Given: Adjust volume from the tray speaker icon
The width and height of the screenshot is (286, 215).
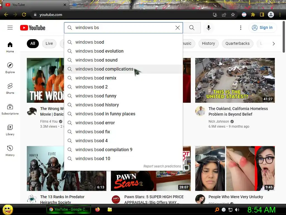Looking at the screenshot, I should pos(237,210).
